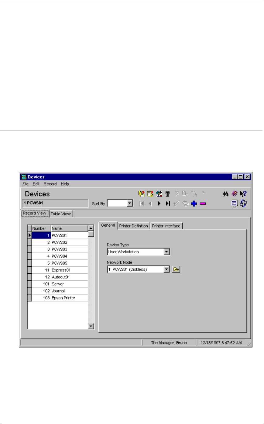The width and height of the screenshot is (264, 424).
Task: Click the blue arrows network refresh icon
Action: coord(243,204)
